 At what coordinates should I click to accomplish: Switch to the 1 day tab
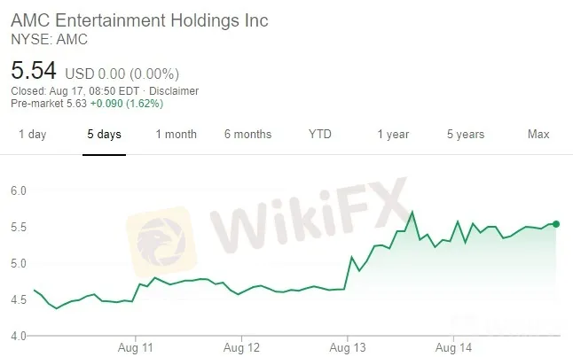click(x=32, y=135)
